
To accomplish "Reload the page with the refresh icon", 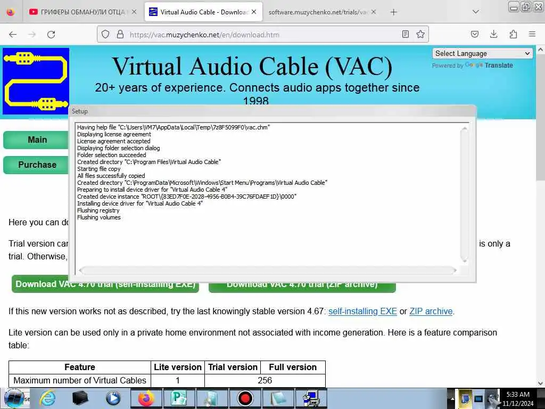I will 51,35.
